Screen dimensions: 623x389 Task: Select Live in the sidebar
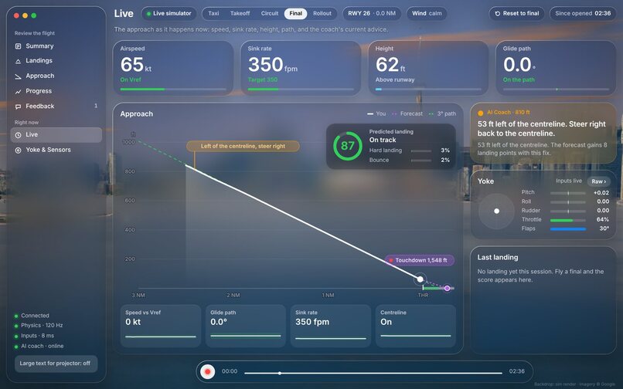tap(56, 135)
